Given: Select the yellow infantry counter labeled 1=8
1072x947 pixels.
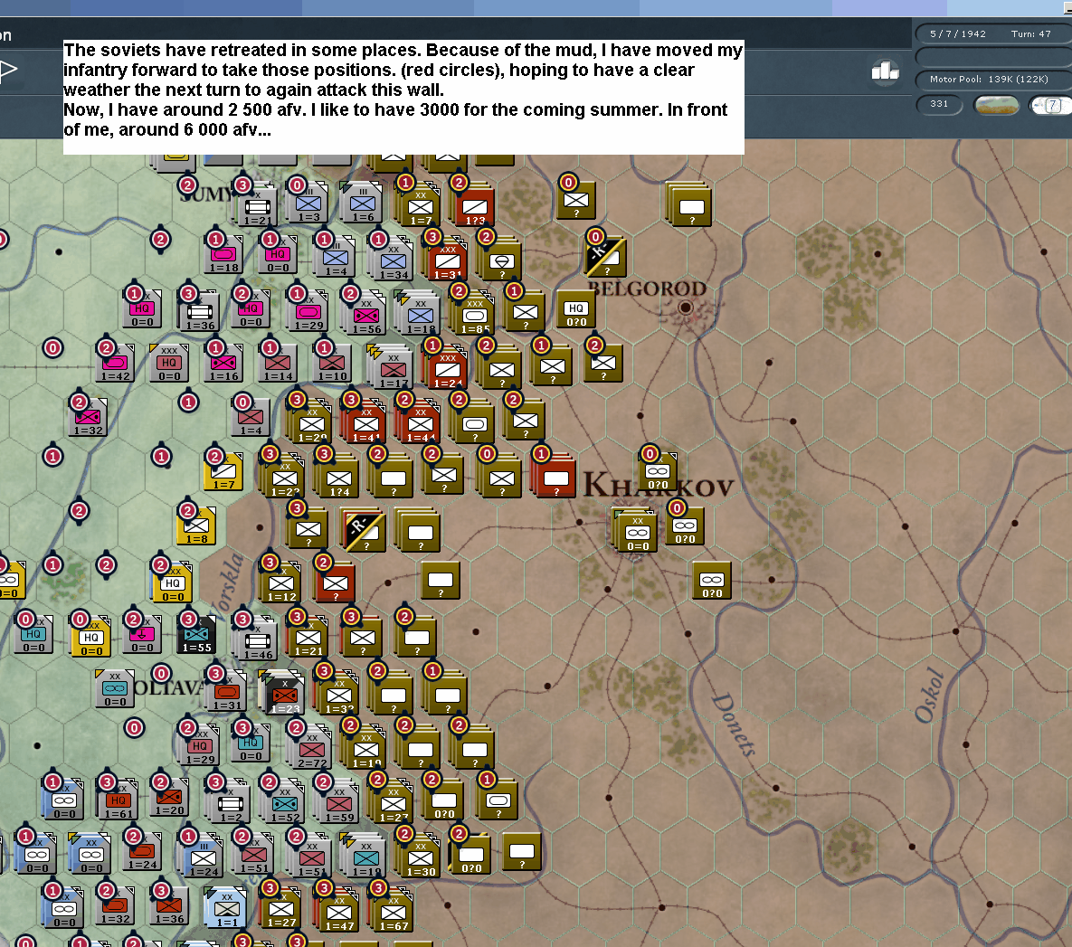Looking at the screenshot, I should click(x=196, y=526).
